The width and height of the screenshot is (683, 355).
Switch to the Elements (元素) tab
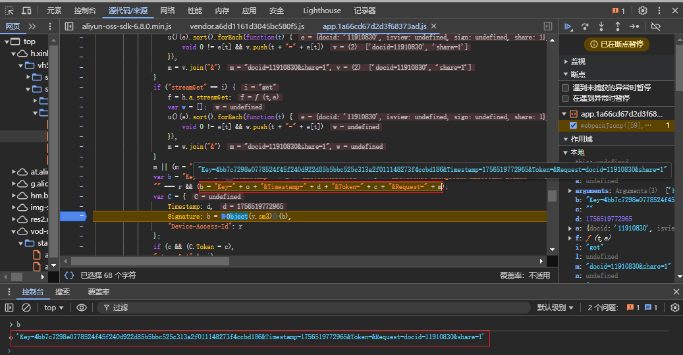pyautogui.click(x=54, y=11)
